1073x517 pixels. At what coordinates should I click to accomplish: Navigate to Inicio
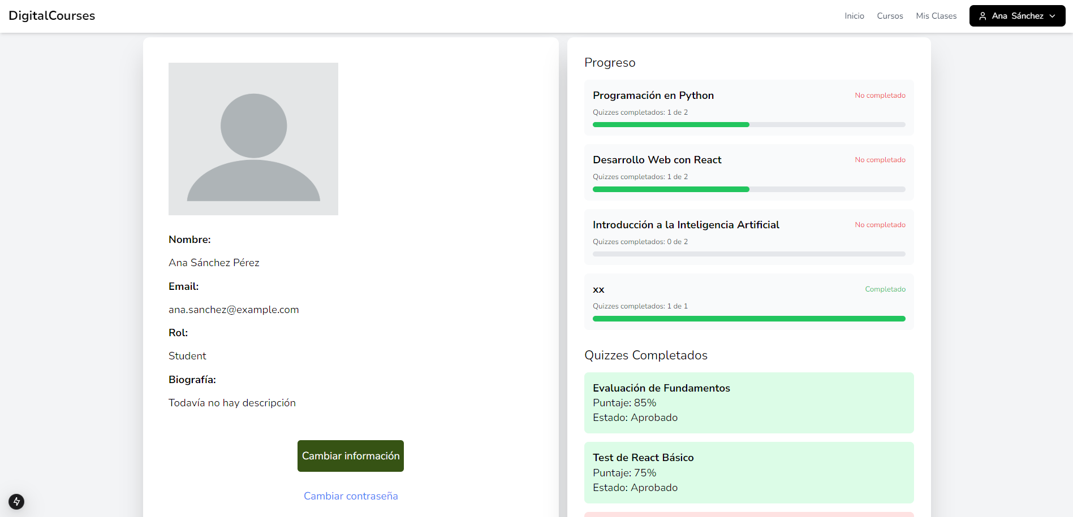point(854,16)
